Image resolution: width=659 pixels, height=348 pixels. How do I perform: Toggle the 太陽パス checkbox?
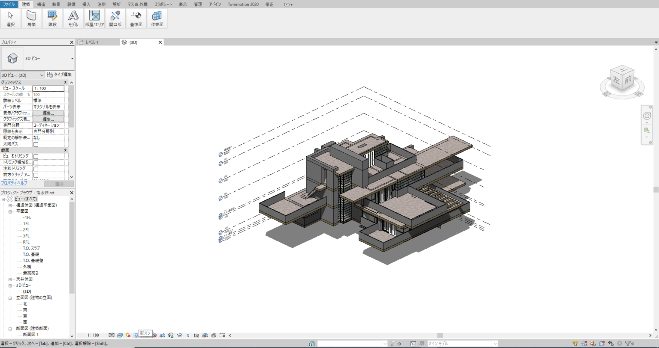click(36, 144)
